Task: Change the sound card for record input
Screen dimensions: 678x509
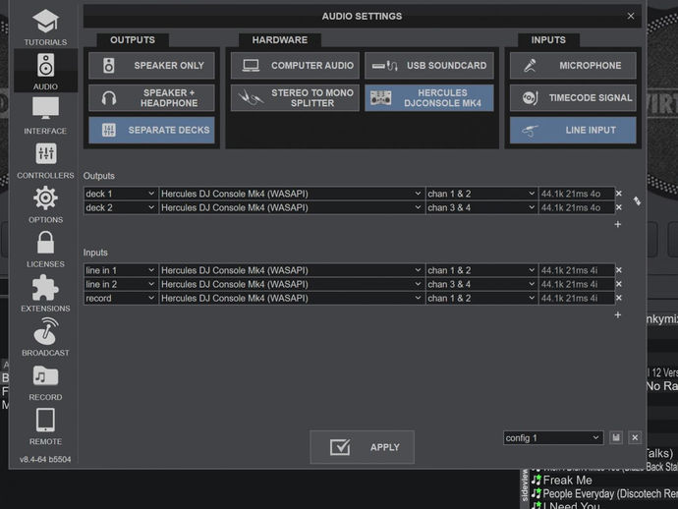Action: coord(292,298)
